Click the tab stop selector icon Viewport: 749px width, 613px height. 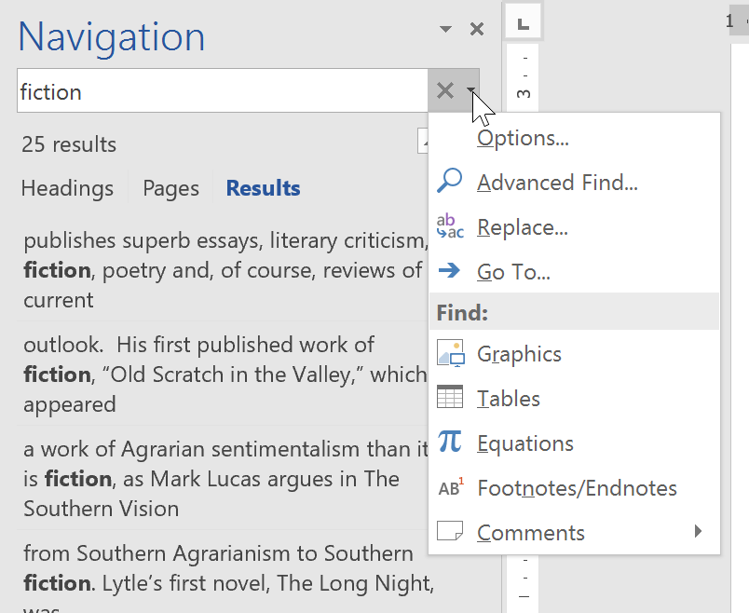pos(523,21)
